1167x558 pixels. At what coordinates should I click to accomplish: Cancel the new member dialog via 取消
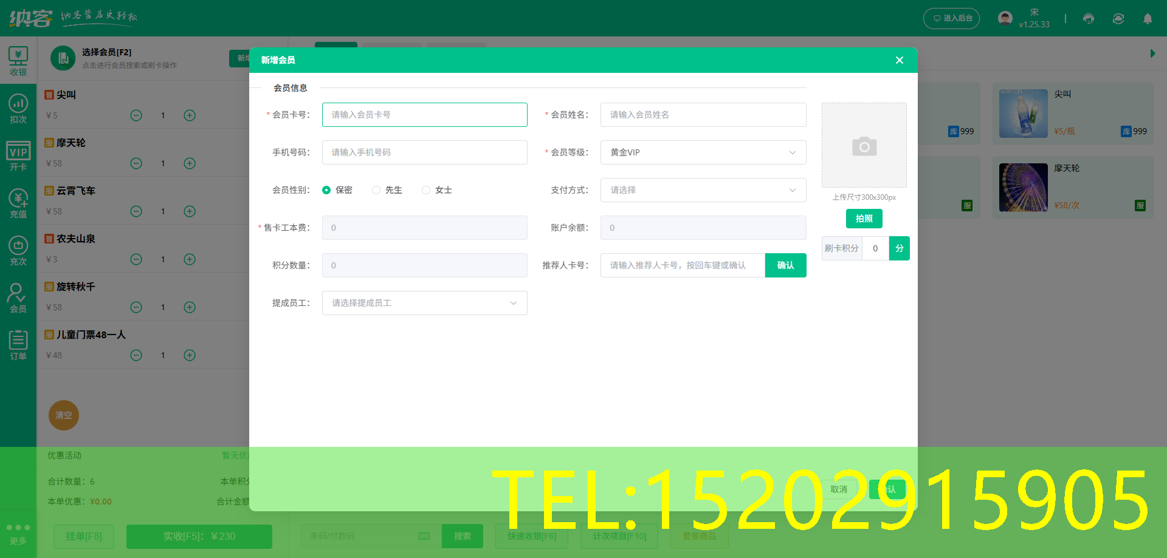coord(839,489)
